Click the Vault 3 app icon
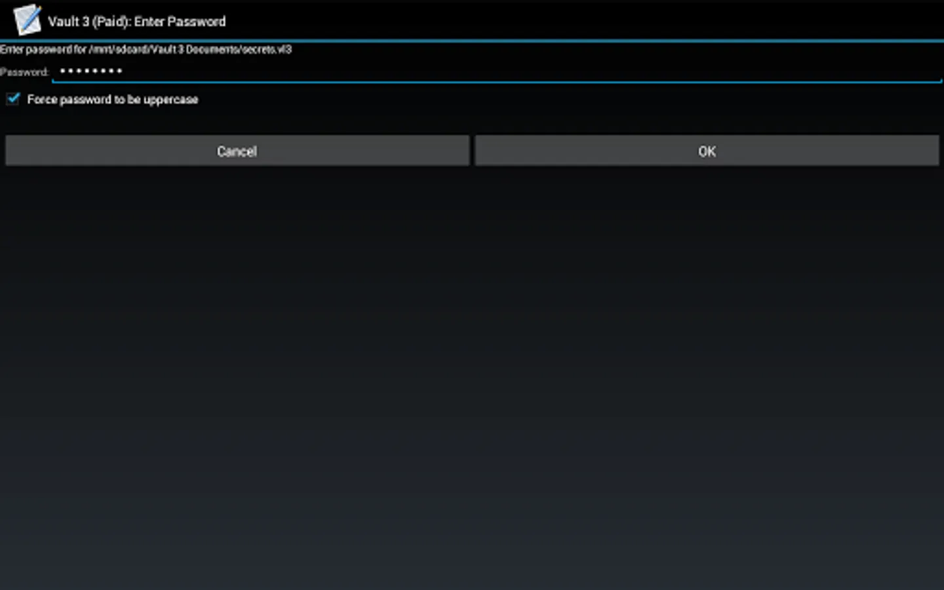The height and width of the screenshot is (590, 944). 28,20
